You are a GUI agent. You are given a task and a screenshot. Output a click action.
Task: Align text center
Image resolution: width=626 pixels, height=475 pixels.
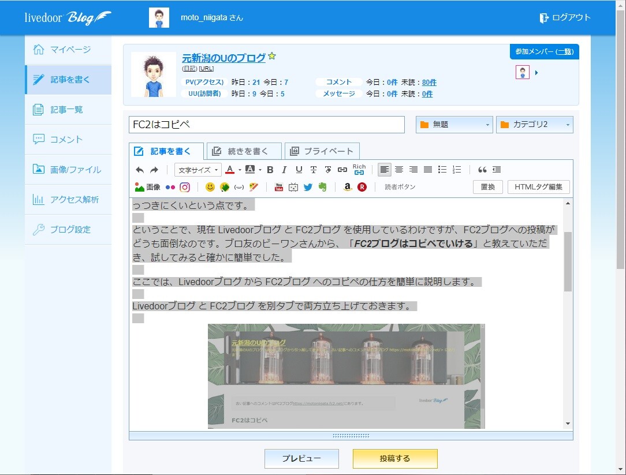click(x=399, y=170)
